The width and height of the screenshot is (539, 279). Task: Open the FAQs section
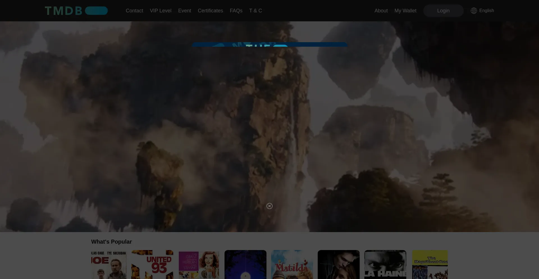[x=236, y=11]
